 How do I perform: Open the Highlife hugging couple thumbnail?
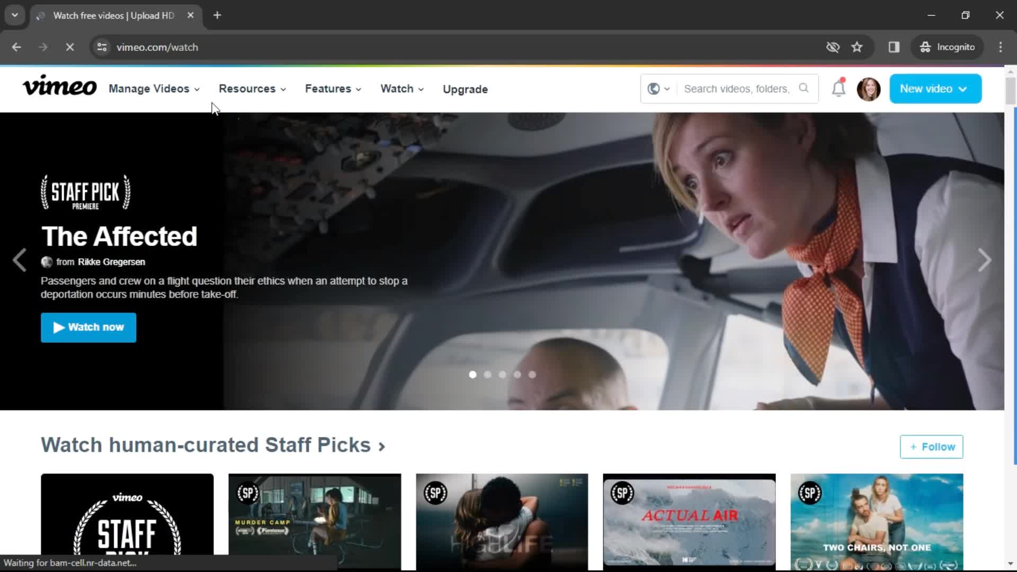[502, 522]
